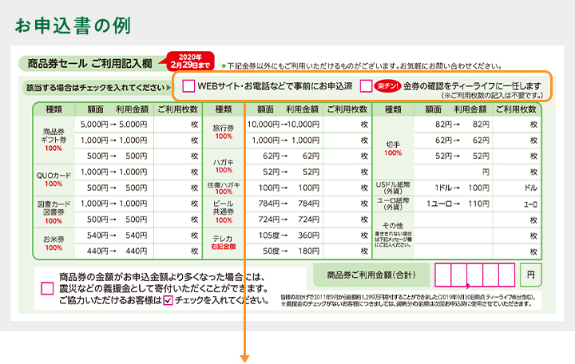Screen dimensions: 575x364
Task: Click the お申込書の例 heading
Action: 73,26
